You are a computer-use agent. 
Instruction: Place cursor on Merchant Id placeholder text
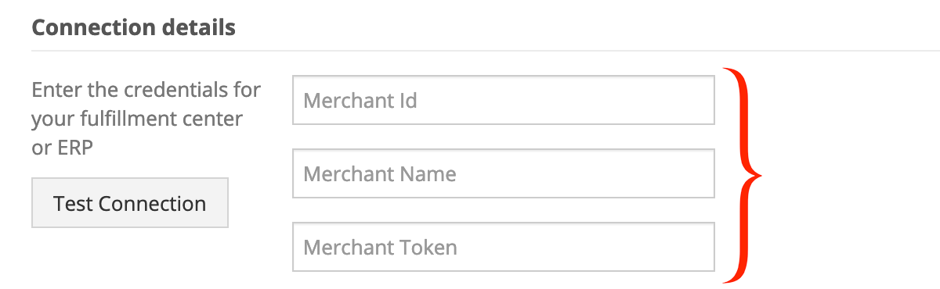360,100
